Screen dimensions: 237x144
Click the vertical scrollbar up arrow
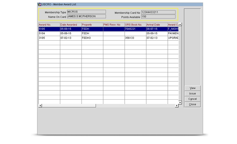180,24
